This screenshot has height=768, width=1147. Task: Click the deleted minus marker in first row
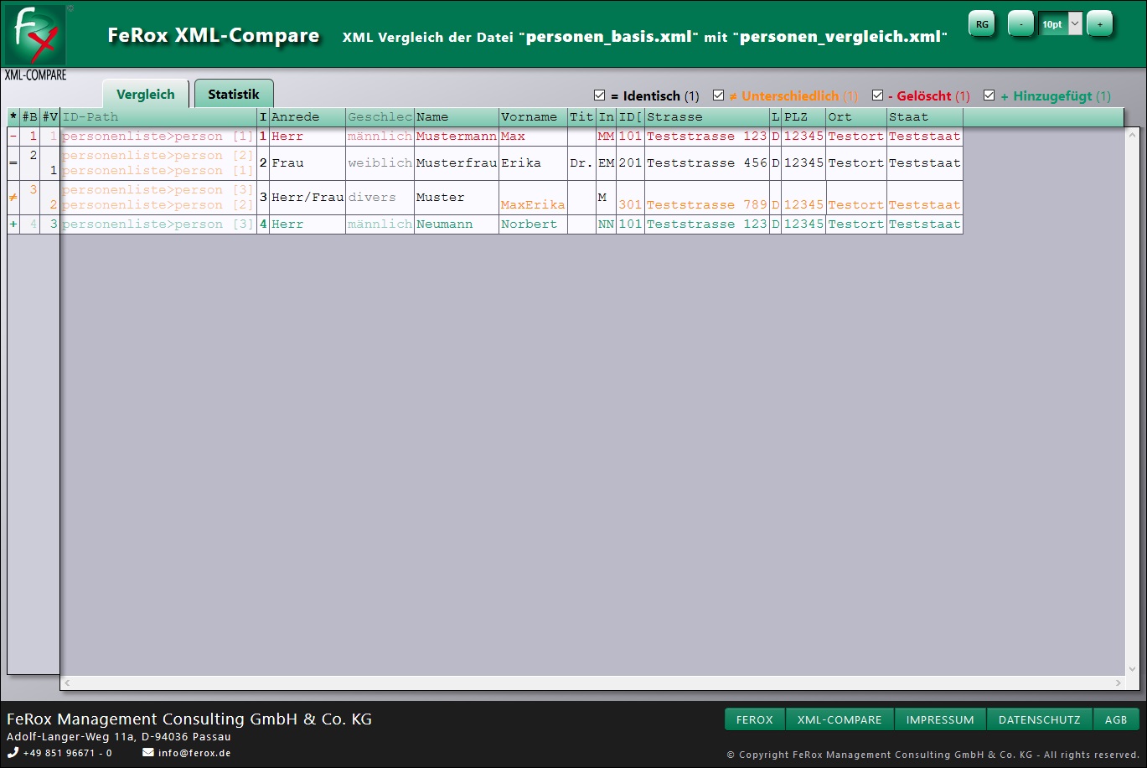click(x=13, y=137)
